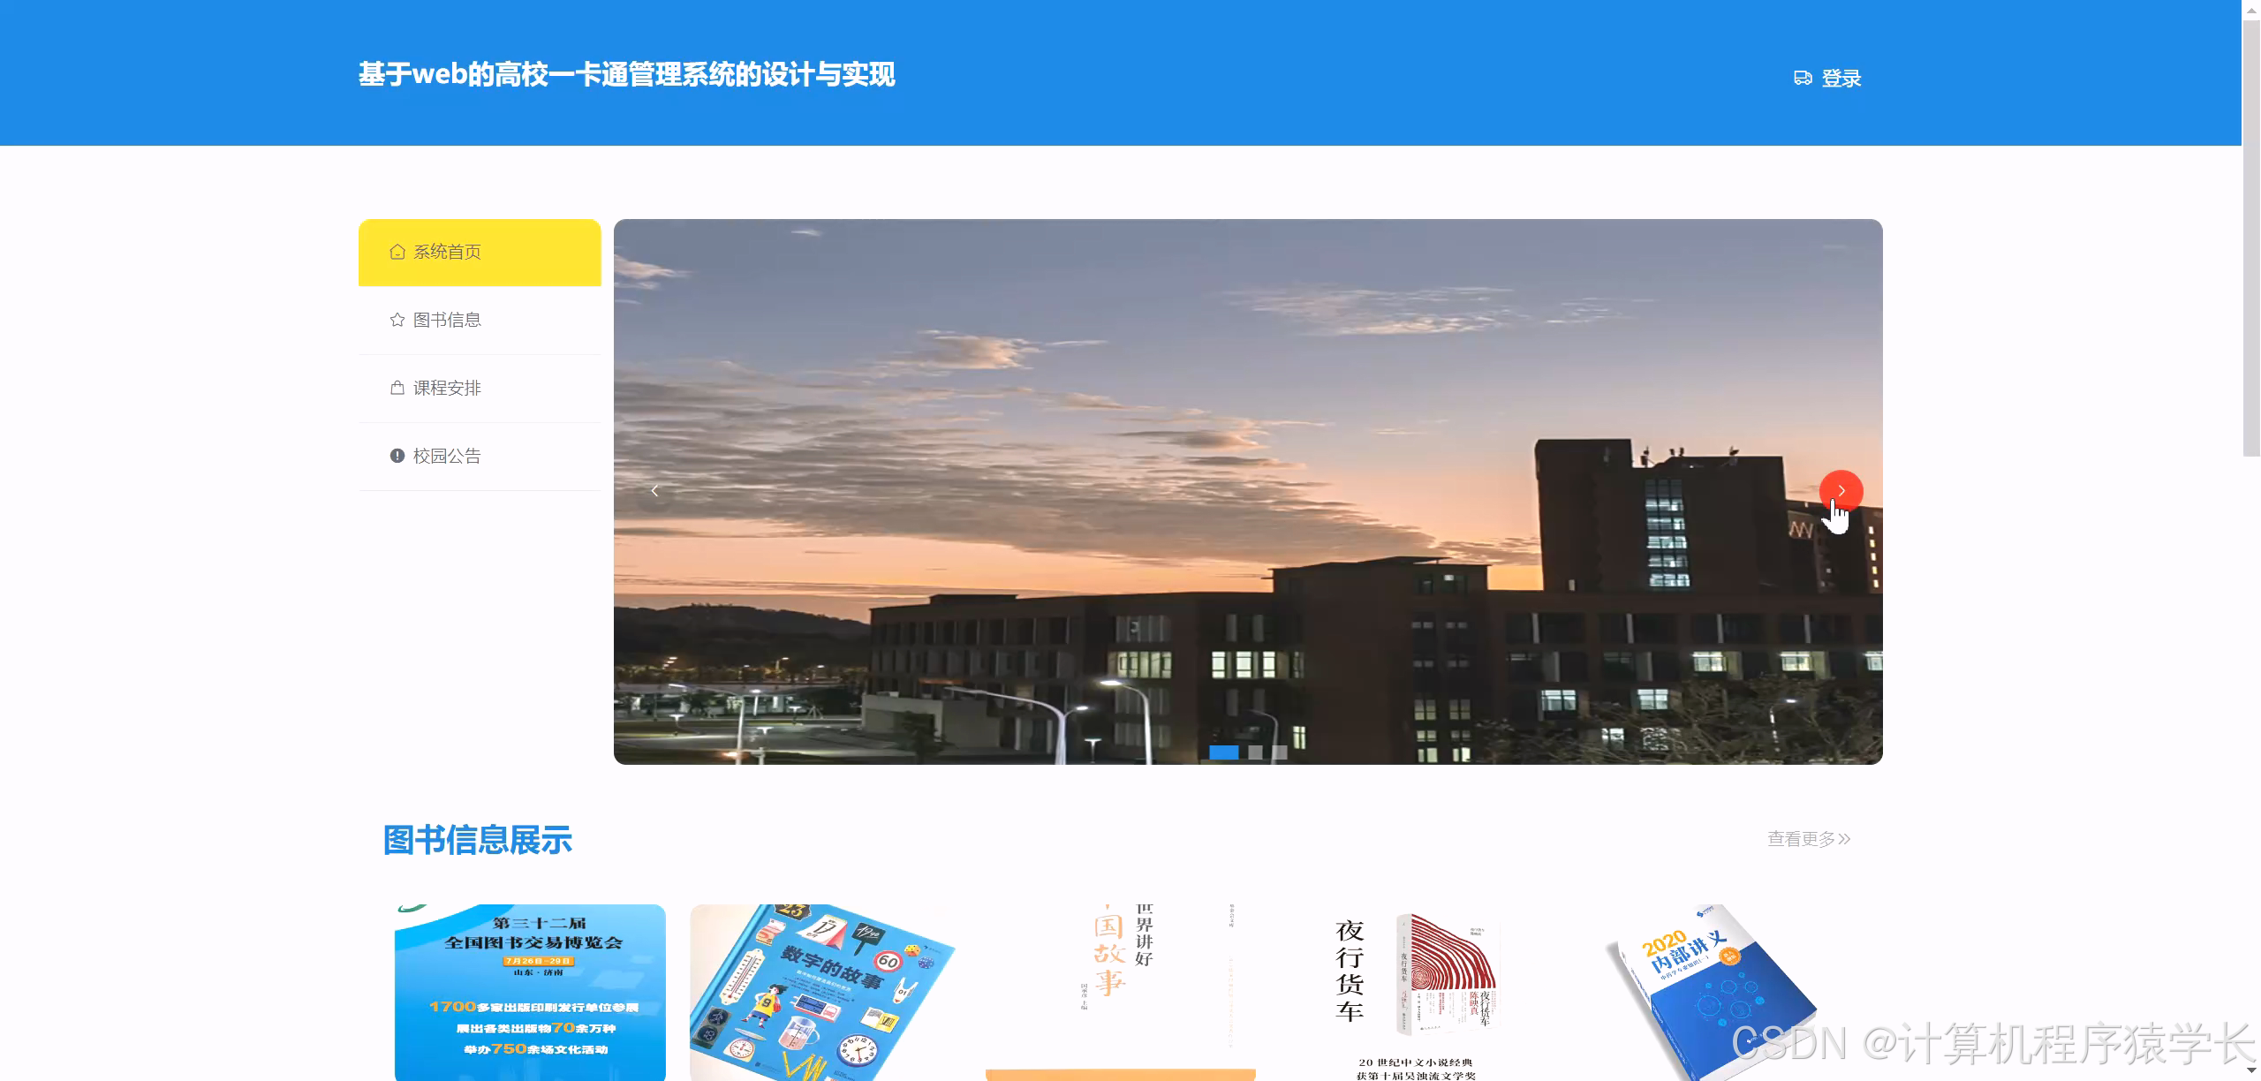Screen dimensions: 2261x1081
Task: Open 查看更多 to see more books
Action: [1802, 840]
